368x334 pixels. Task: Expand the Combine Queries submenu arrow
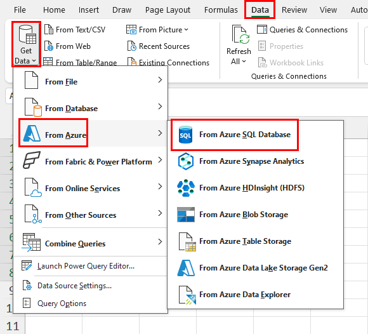[x=160, y=242]
